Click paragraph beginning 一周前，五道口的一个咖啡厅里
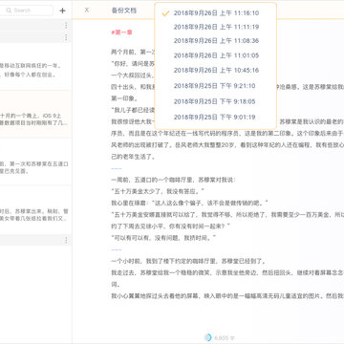 [173, 180]
